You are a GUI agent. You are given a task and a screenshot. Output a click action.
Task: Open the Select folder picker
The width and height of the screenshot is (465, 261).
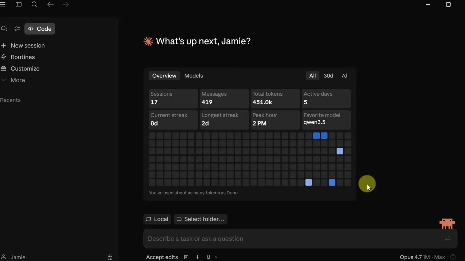pos(201,219)
